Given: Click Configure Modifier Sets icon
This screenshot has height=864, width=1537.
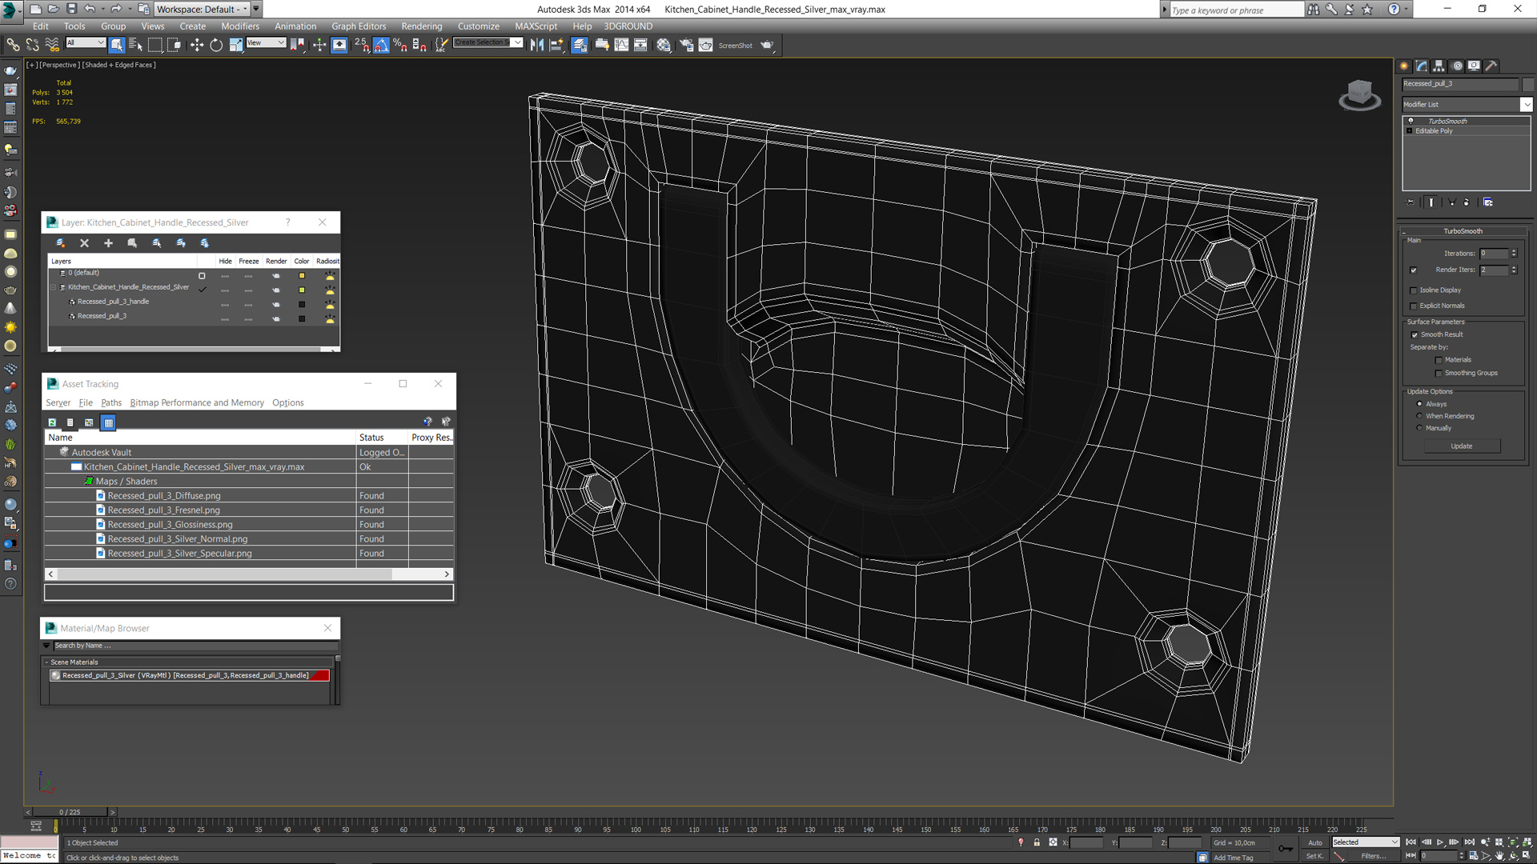Looking at the screenshot, I should (1488, 202).
